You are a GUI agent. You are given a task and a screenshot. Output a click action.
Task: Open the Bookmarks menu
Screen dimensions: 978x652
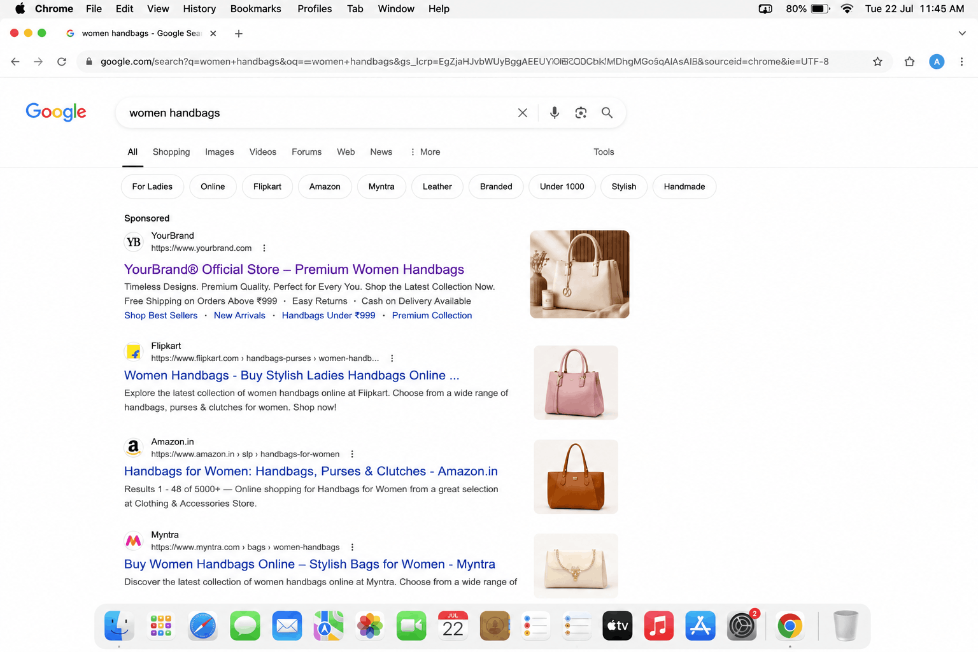(255, 9)
